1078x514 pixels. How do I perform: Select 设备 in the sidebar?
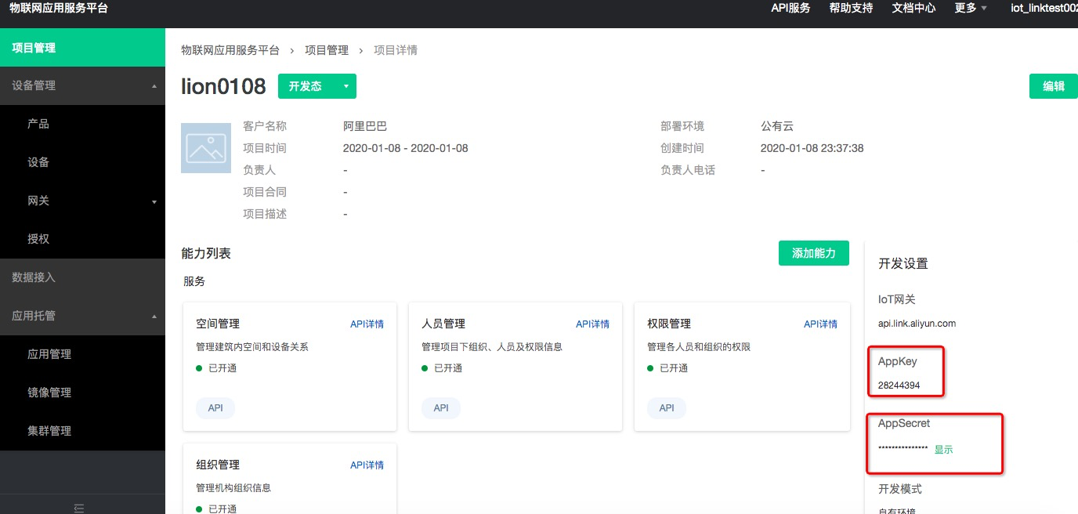[82, 162]
